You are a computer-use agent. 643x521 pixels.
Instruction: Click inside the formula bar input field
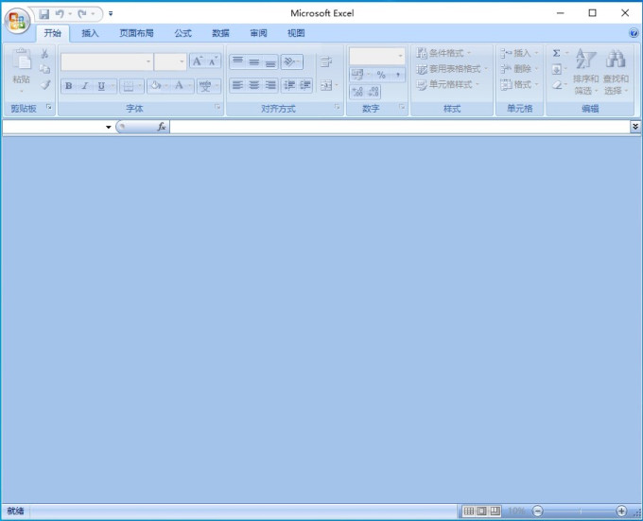pos(400,127)
